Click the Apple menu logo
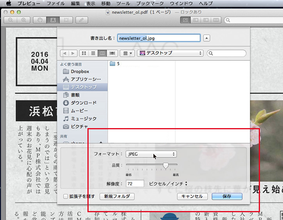 8,4
